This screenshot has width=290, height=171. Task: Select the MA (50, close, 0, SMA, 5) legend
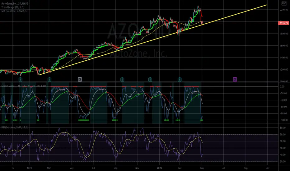coord(14,11)
